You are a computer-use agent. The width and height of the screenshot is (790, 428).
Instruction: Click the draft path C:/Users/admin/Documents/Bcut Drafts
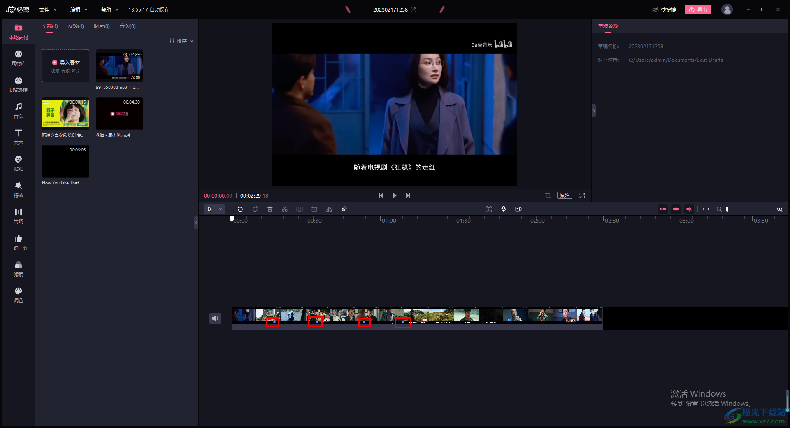pos(676,60)
